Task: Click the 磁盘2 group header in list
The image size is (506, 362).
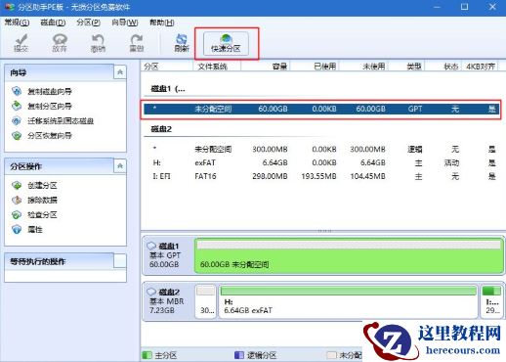Action: (161, 129)
